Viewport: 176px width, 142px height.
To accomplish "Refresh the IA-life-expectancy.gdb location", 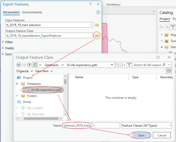I will (117, 65).
